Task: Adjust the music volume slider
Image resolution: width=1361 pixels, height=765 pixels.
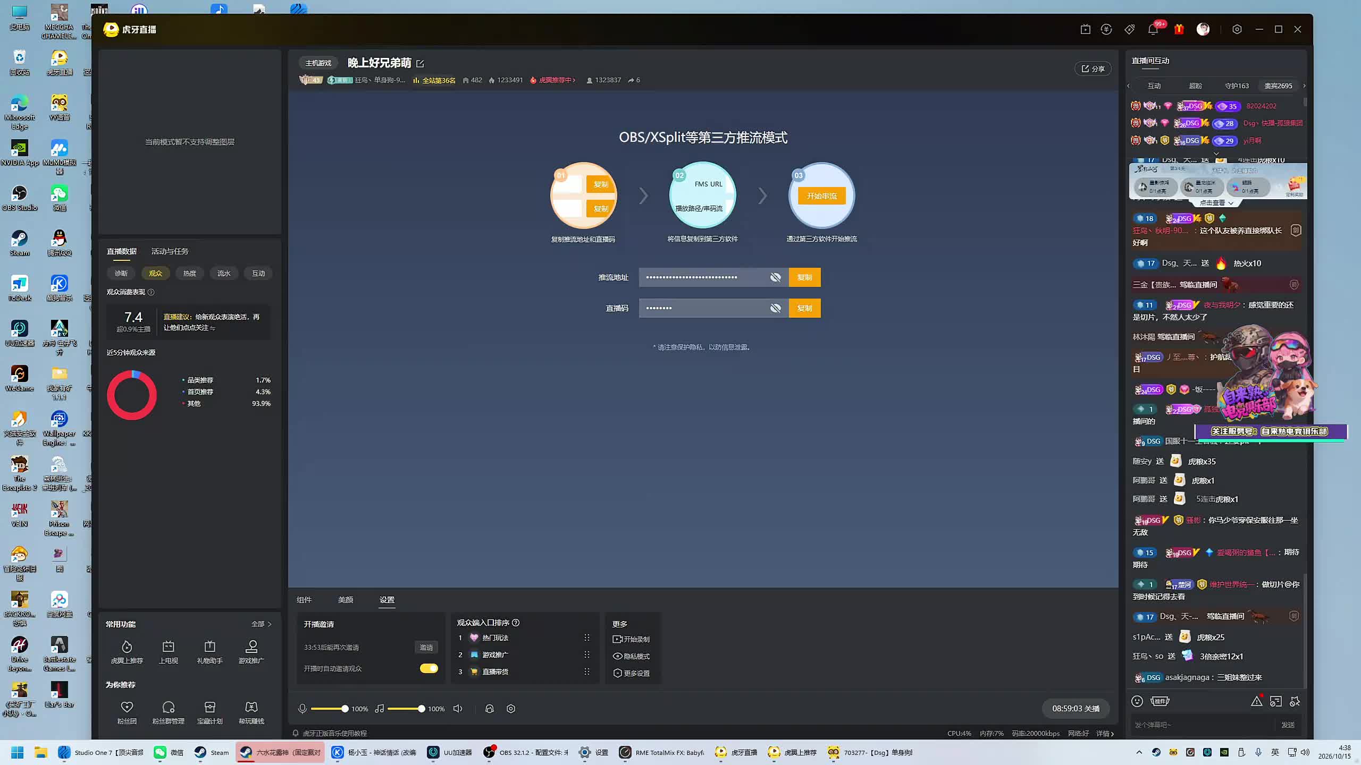Action: click(x=406, y=709)
